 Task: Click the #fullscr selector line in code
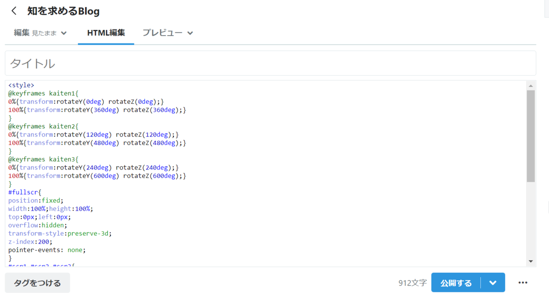[21, 192]
